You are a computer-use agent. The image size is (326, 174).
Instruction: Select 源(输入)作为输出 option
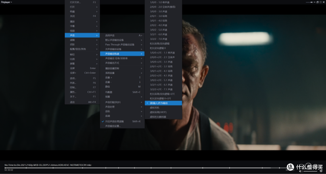(x=163, y=103)
